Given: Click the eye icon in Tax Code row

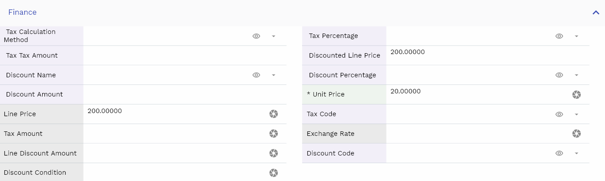Looking at the screenshot, I should [x=559, y=114].
